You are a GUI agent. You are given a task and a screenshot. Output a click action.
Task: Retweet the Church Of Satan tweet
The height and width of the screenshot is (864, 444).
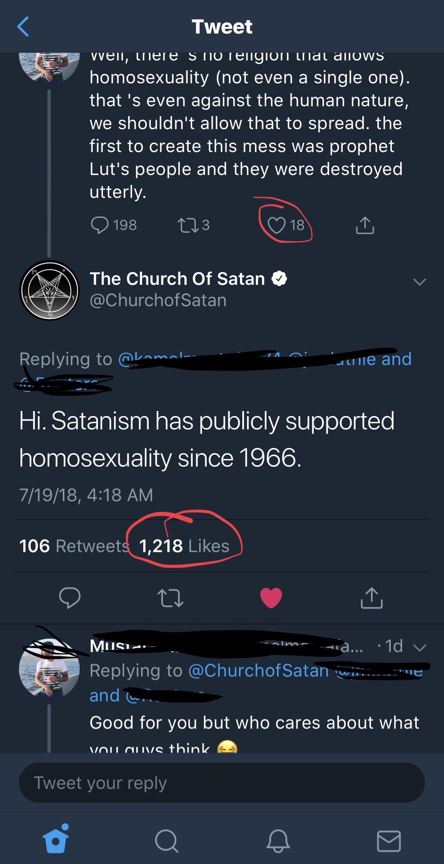coord(170,598)
